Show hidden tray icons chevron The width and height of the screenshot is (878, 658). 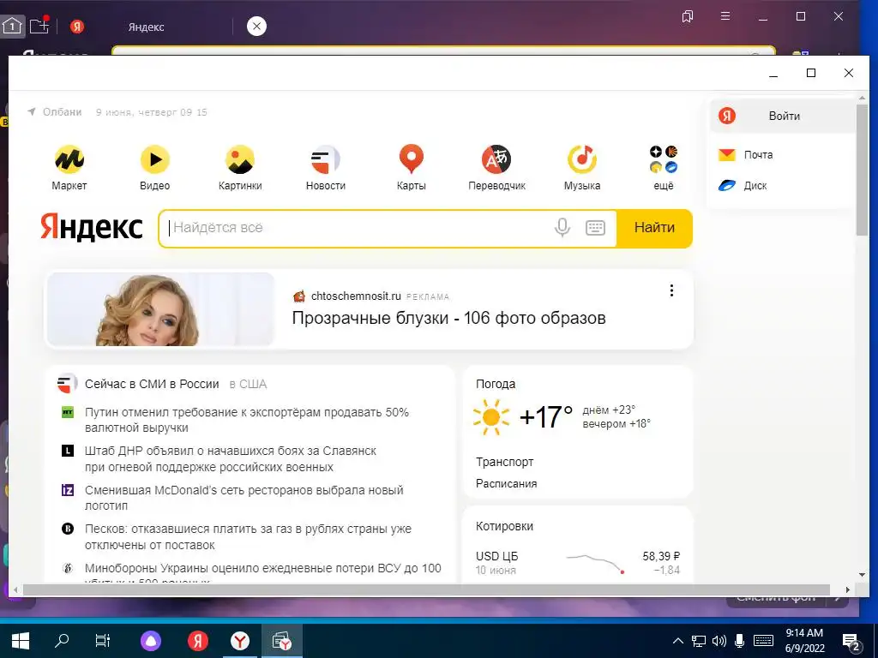click(677, 641)
